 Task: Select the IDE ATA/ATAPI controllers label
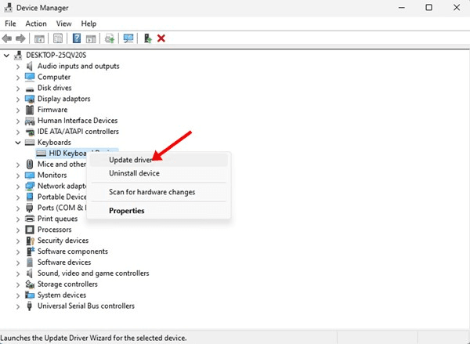tap(78, 132)
